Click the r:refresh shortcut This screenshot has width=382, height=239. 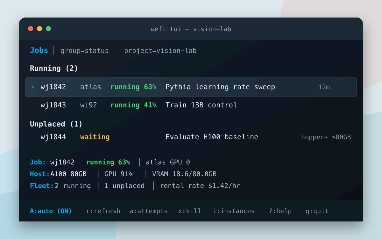coord(103,211)
